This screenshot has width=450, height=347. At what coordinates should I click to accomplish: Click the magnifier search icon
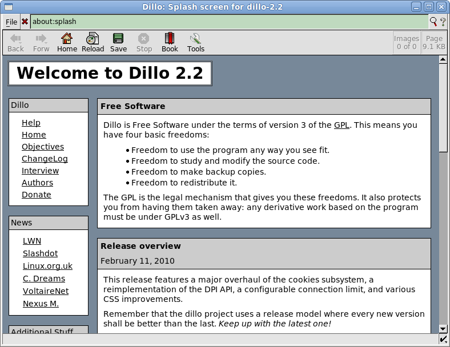pos(433,22)
